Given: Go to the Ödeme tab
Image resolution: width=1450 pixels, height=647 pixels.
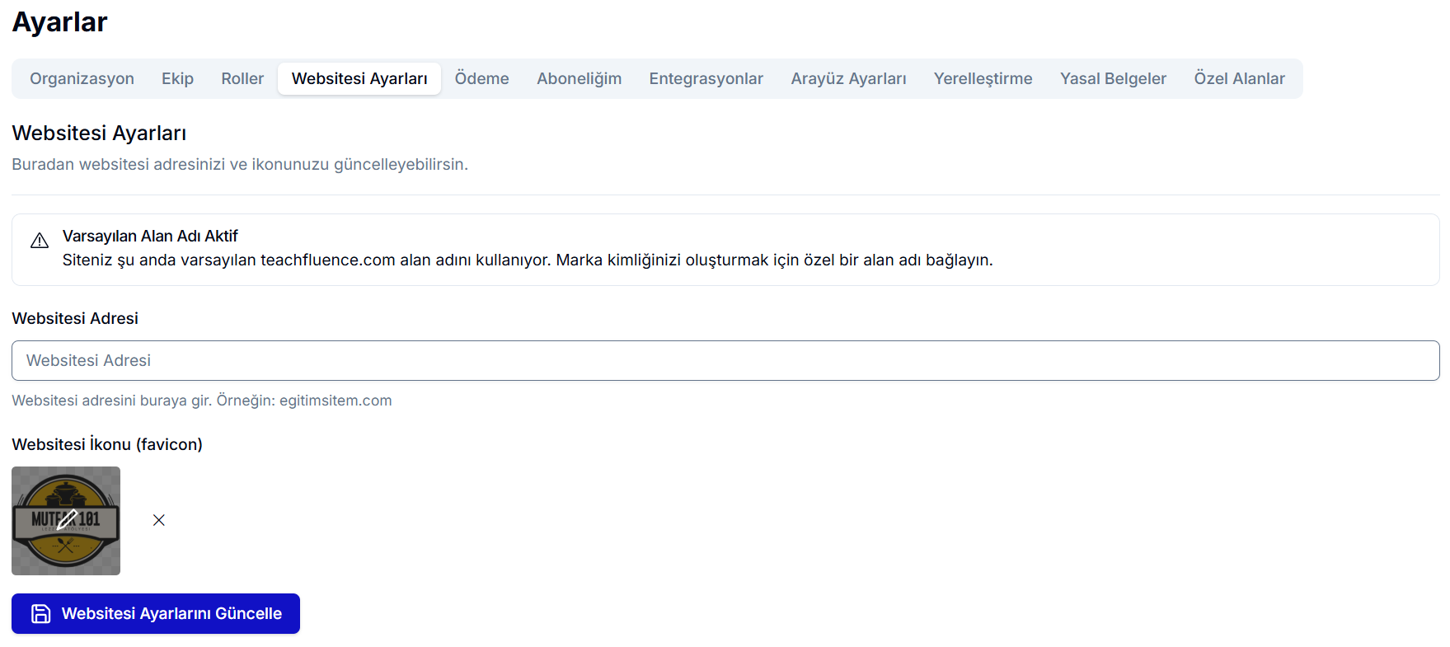Looking at the screenshot, I should pos(481,78).
